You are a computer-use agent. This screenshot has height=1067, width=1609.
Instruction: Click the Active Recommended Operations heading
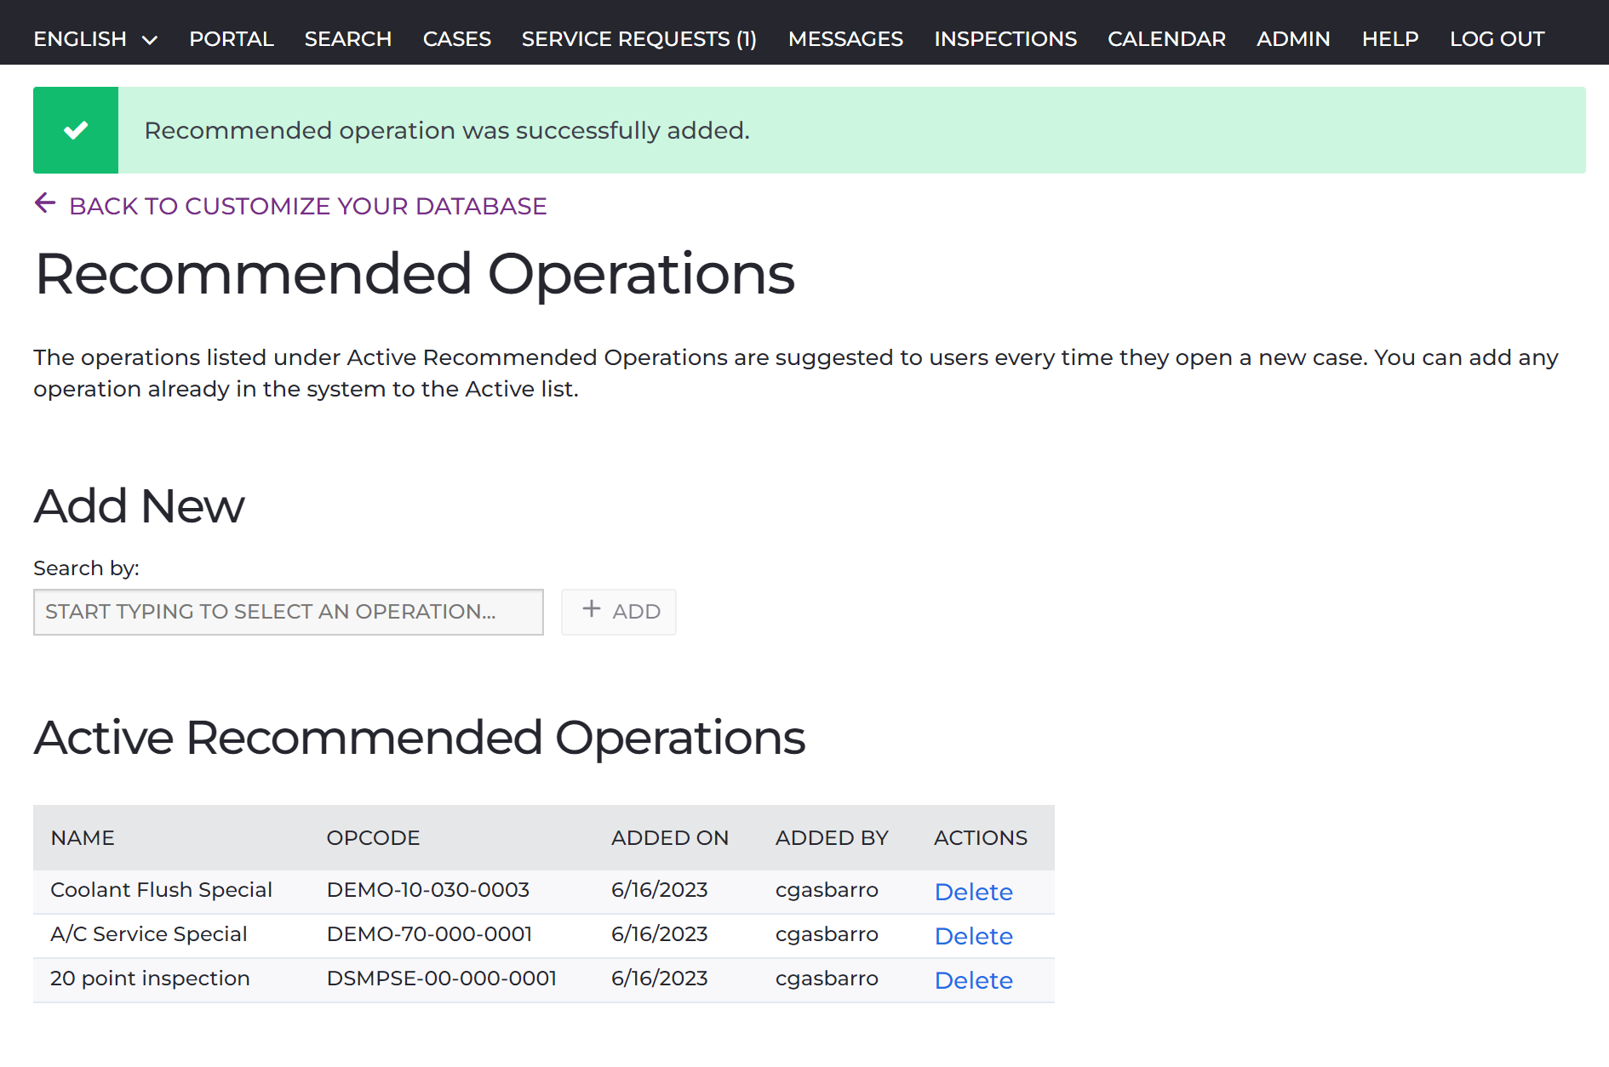coord(420,738)
